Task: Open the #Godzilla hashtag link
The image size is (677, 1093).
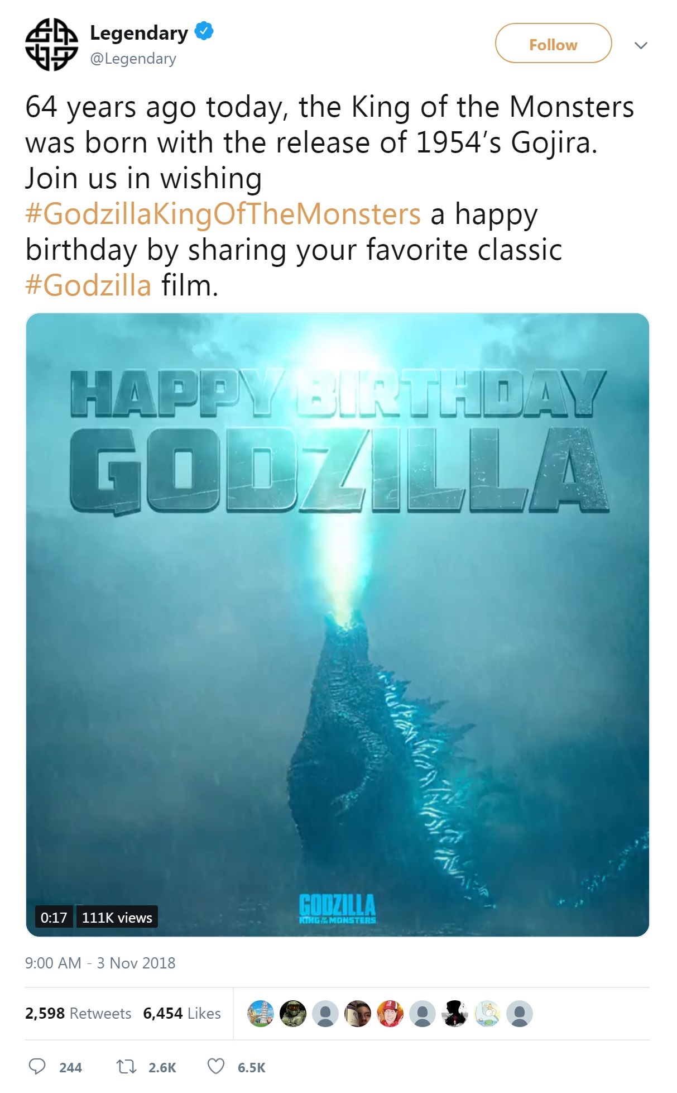Action: [x=88, y=285]
